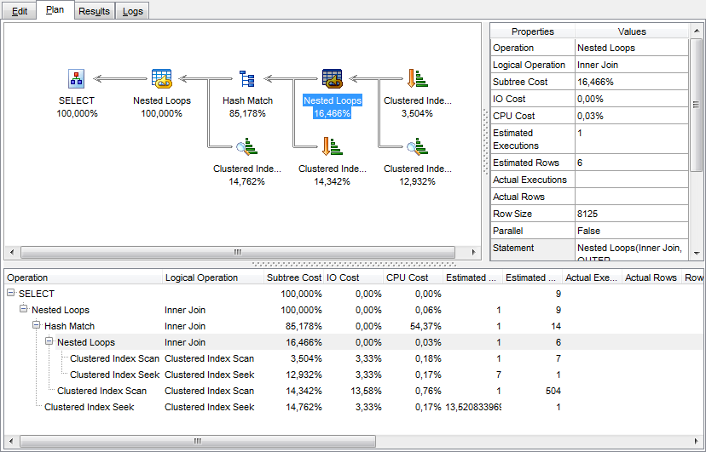Click the 'Inner Join' Logical Operation value
Image resolution: width=706 pixels, height=452 pixels.
(632, 65)
